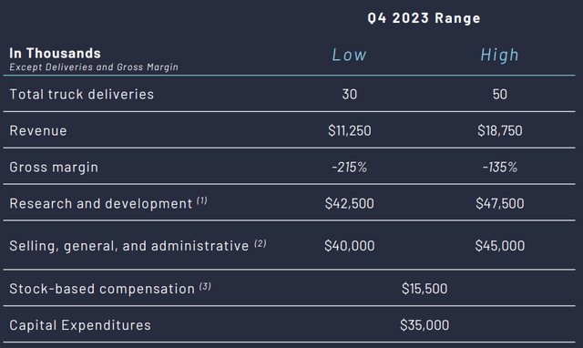Open footnote (3) beside Stock-based compensation
The height and width of the screenshot is (348, 583).
pos(205,286)
